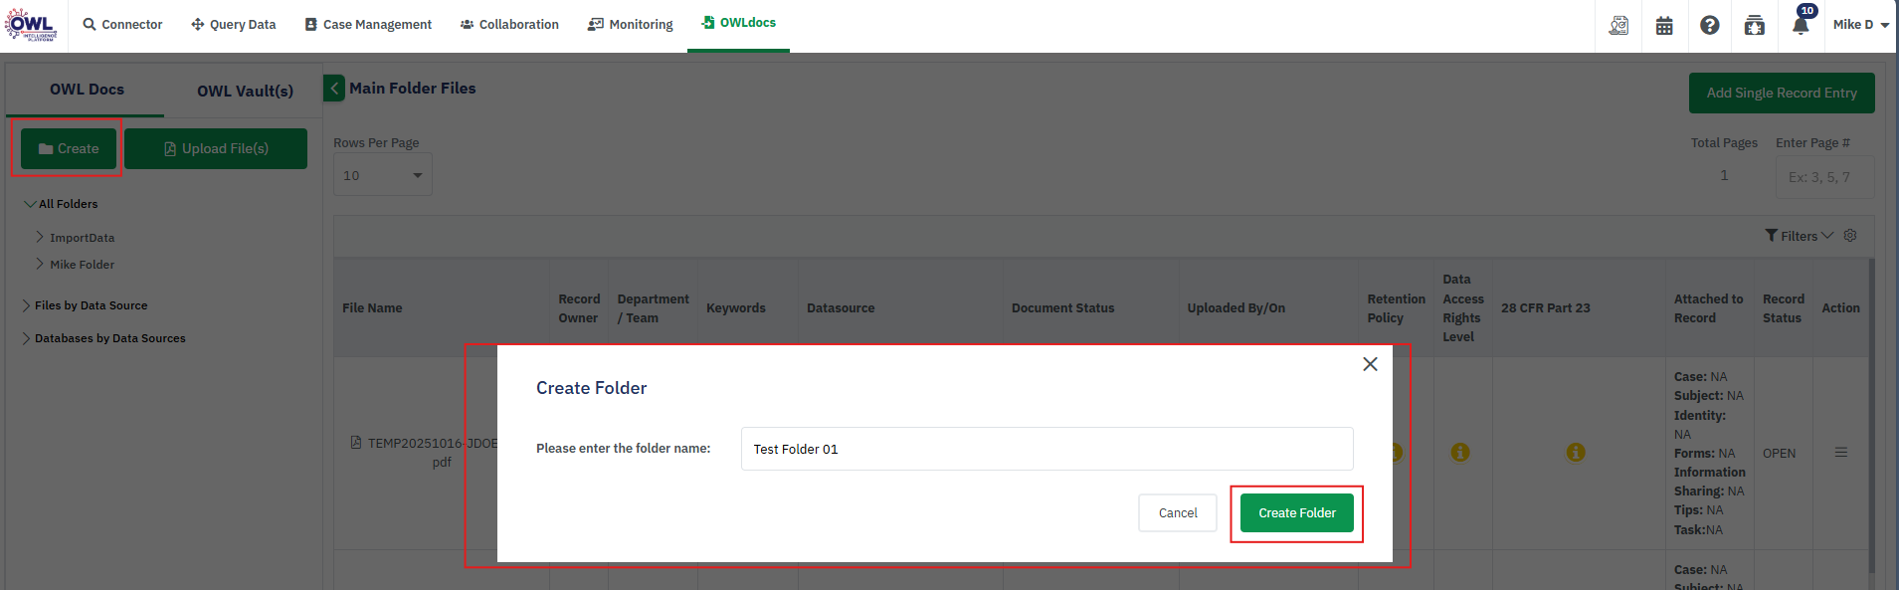Cancel the Create Folder dialog
The width and height of the screenshot is (1899, 590).
[1177, 513]
